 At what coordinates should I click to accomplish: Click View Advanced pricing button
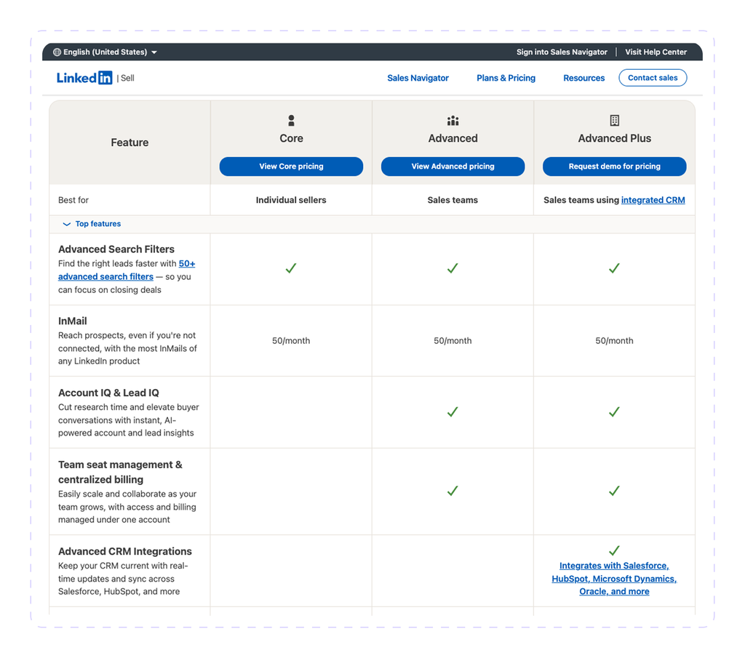point(453,166)
